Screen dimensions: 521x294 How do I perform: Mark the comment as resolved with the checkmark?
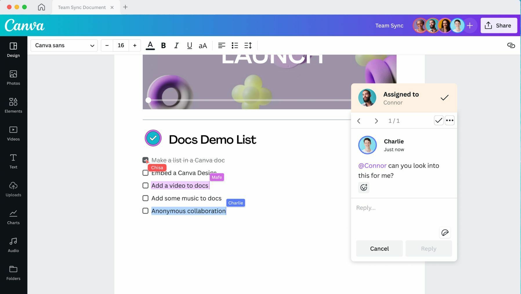tap(438, 120)
